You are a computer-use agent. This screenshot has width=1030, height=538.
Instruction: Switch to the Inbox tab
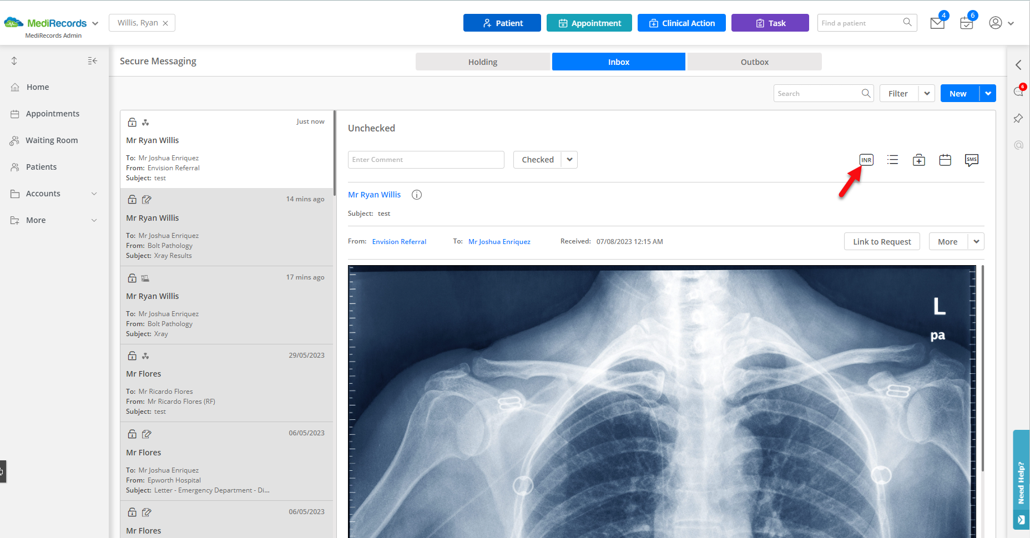(619, 62)
